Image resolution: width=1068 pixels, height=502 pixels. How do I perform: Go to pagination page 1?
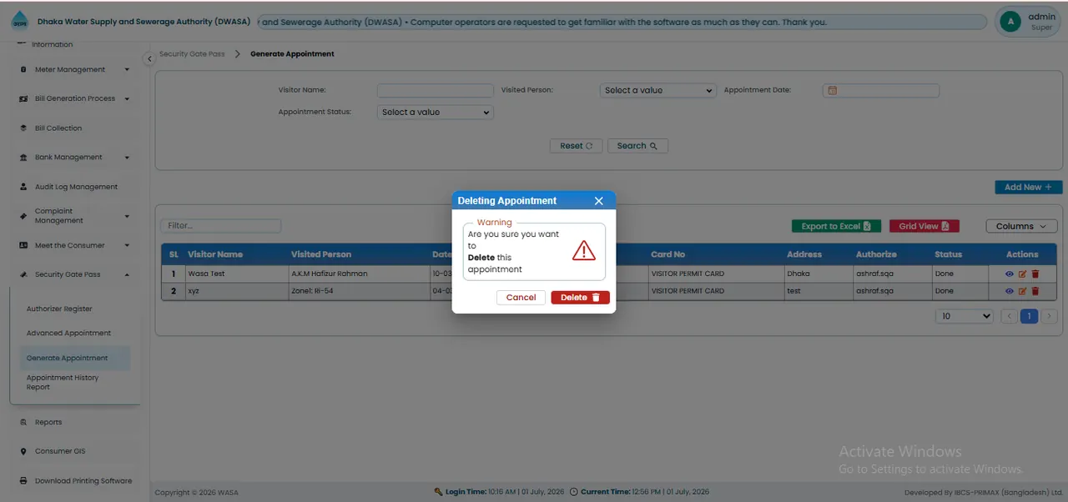tap(1030, 316)
